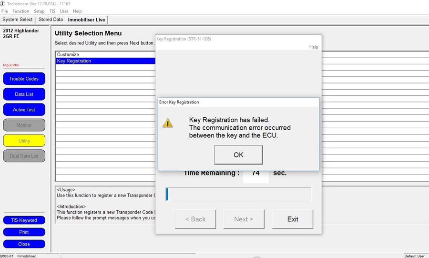The width and height of the screenshot is (429, 258).
Task: Click the yellow Utility button
Action: [x=24, y=141]
